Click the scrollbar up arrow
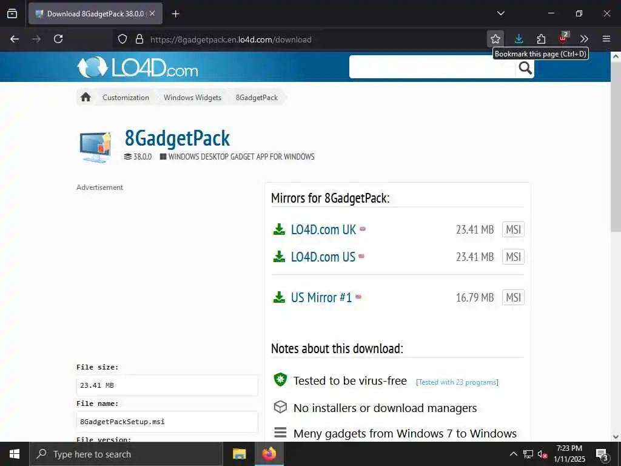Image resolution: width=621 pixels, height=466 pixels. coord(616,56)
